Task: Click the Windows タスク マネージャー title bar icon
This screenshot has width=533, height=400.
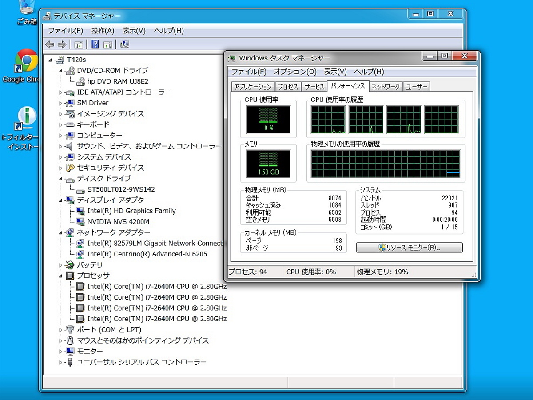Action: [232, 58]
